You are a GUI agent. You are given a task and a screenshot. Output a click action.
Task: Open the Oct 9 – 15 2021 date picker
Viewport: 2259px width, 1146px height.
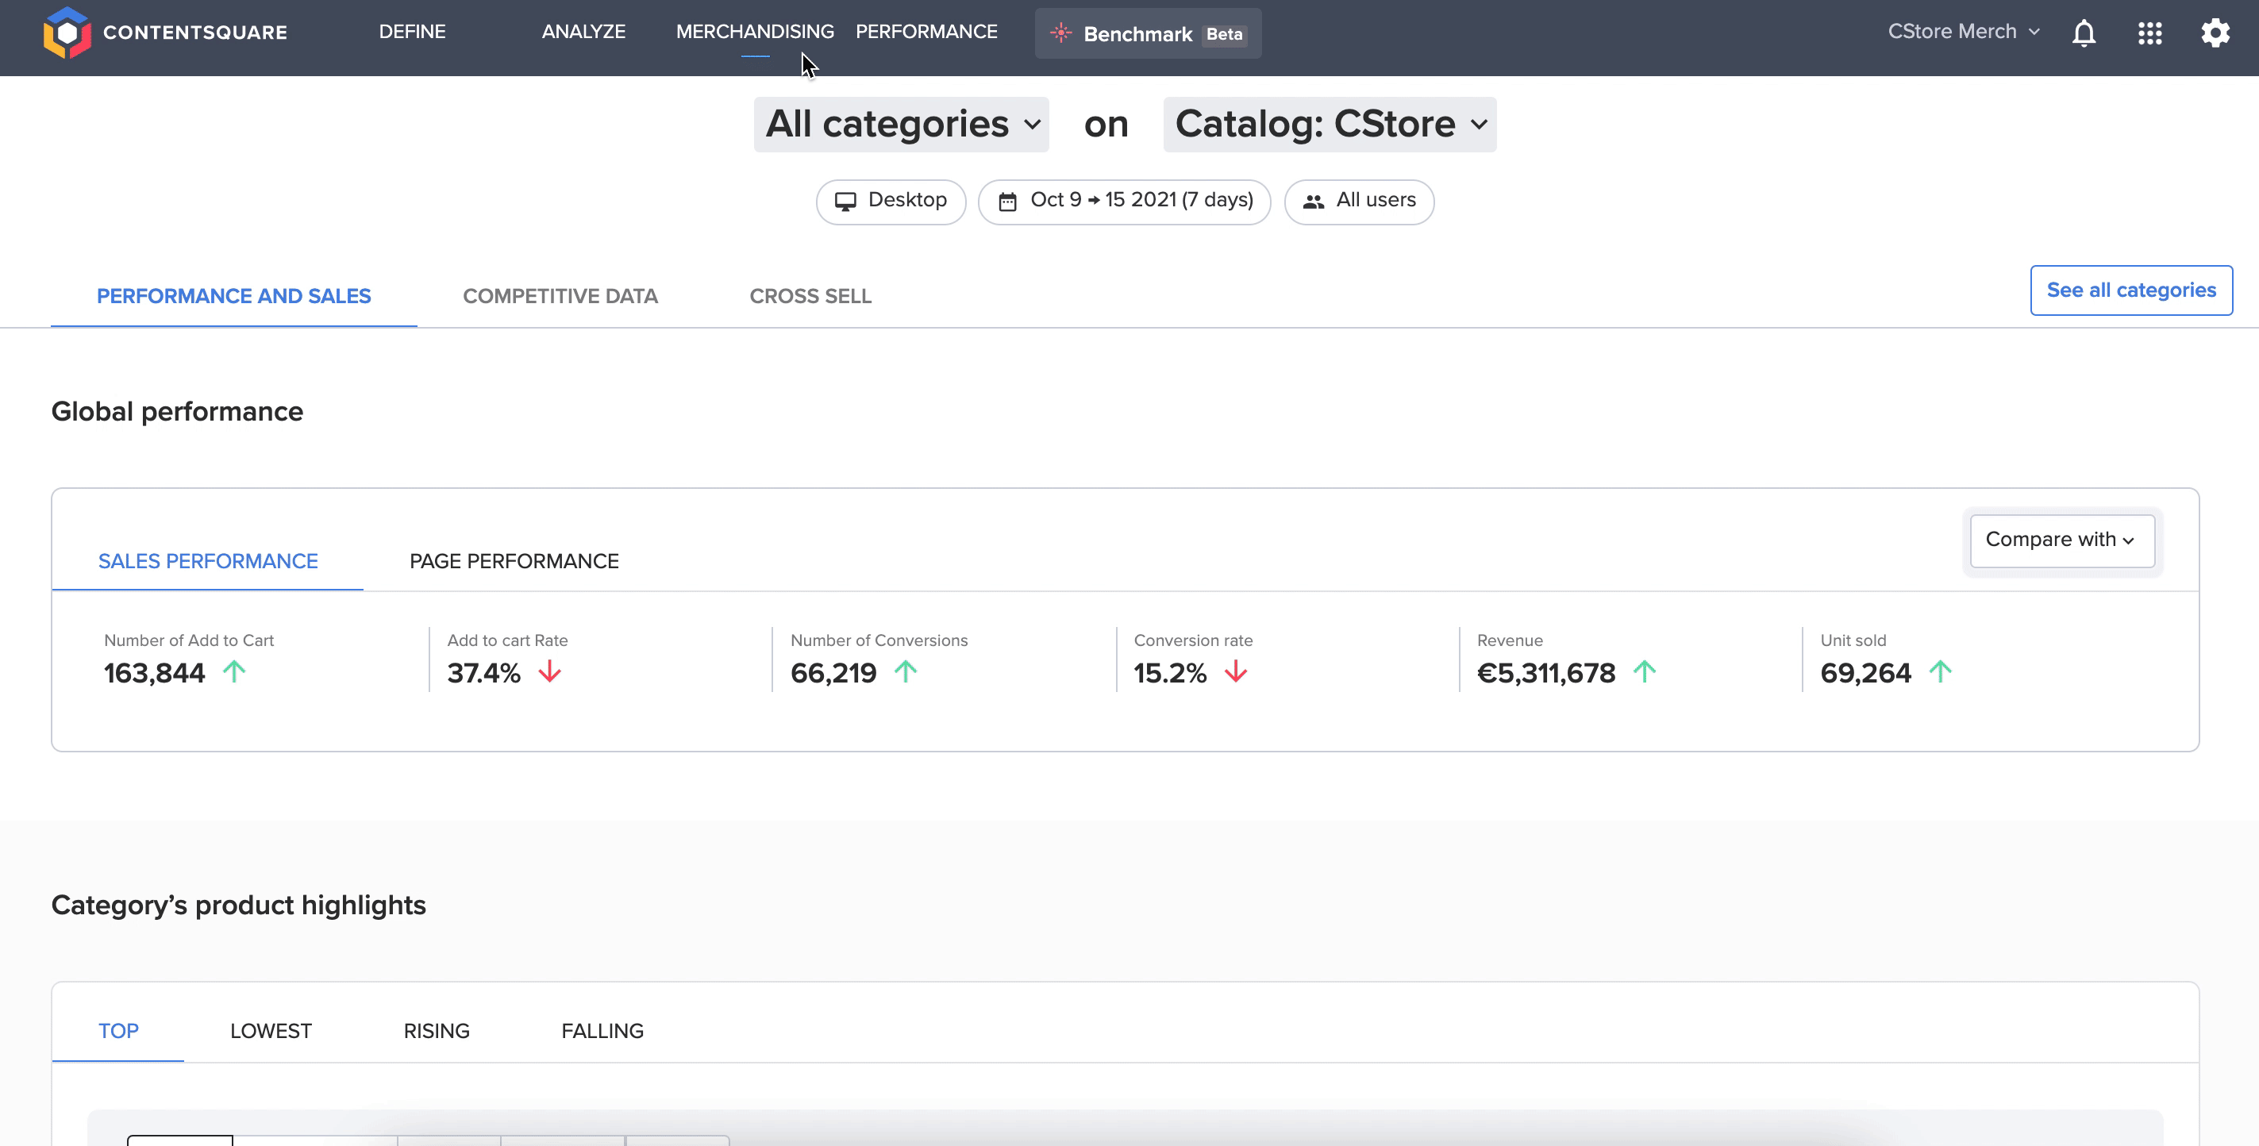pyautogui.click(x=1124, y=202)
